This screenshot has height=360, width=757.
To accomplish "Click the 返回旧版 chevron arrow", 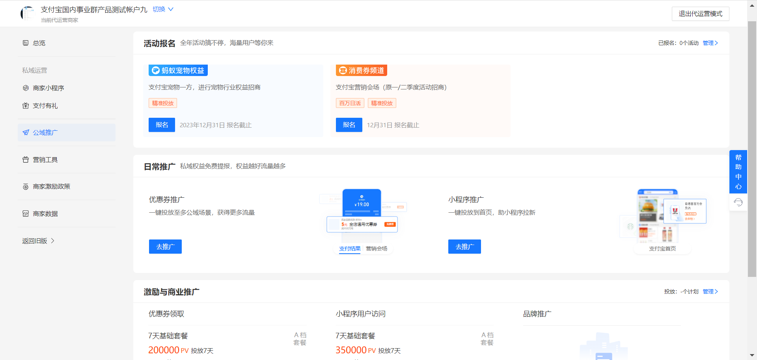I will 53,241.
